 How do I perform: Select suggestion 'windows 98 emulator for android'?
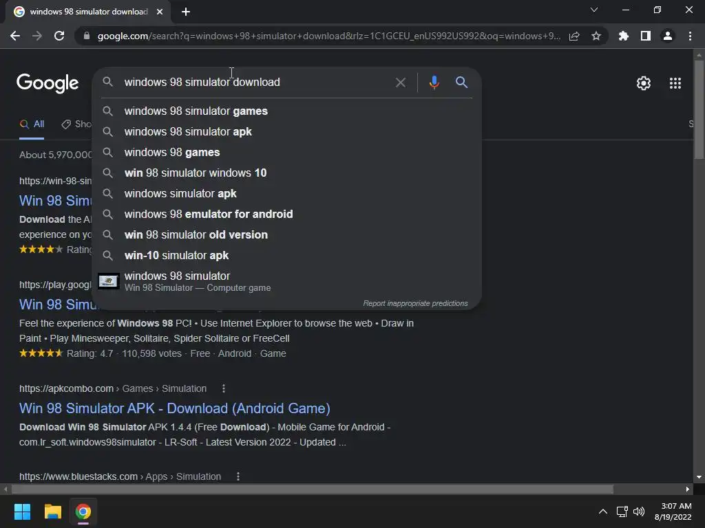click(286, 214)
